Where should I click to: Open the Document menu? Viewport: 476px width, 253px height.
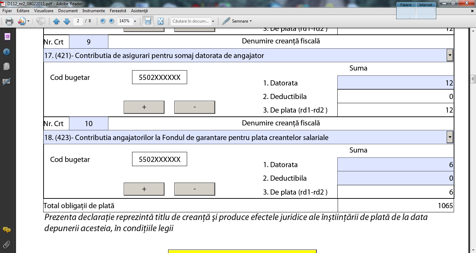point(68,11)
